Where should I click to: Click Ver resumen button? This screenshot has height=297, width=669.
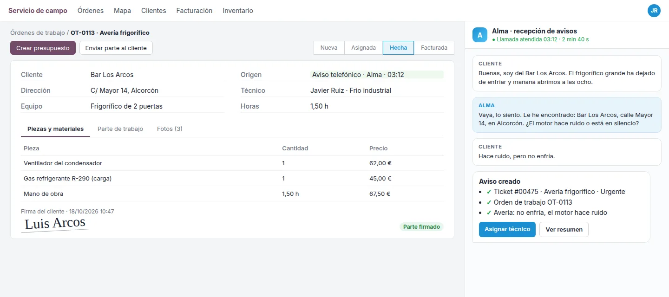pos(564,229)
